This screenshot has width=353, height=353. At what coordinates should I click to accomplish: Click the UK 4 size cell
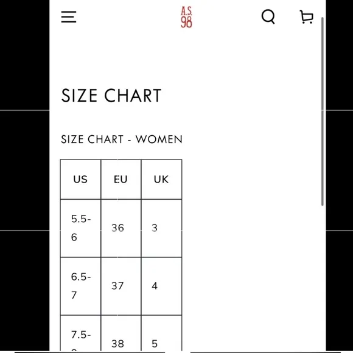161,286
